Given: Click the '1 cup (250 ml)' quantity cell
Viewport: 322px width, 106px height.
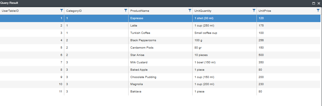Looking at the screenshot, I should coord(225,26).
